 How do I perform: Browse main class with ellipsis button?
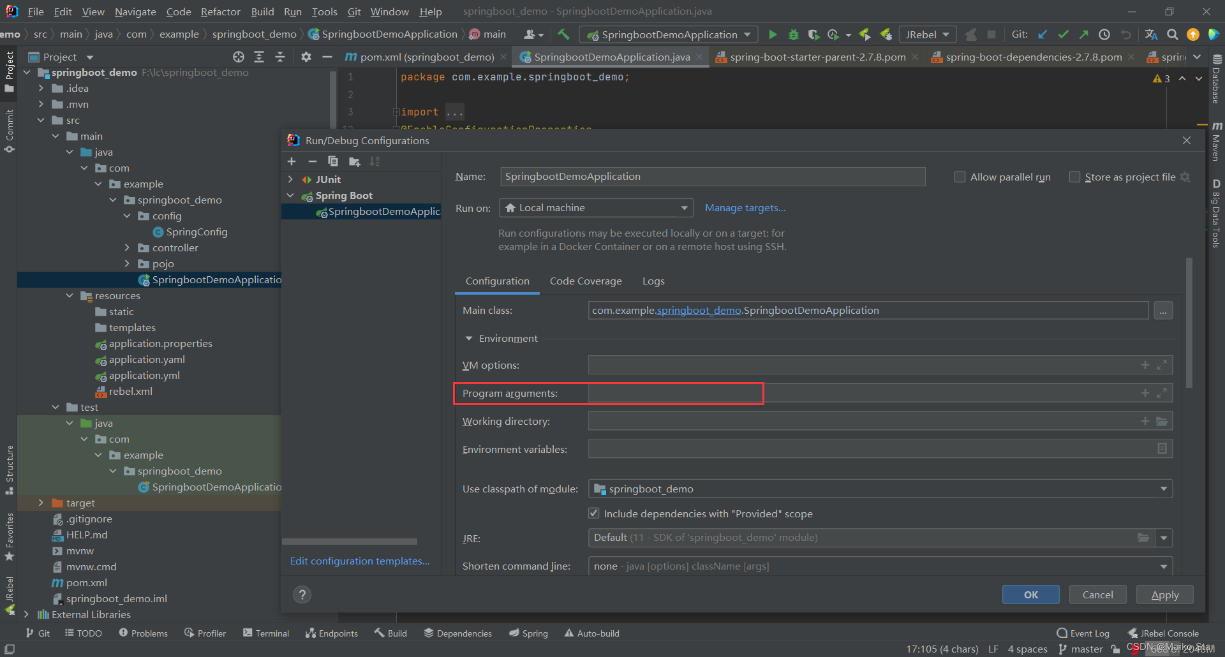1163,311
